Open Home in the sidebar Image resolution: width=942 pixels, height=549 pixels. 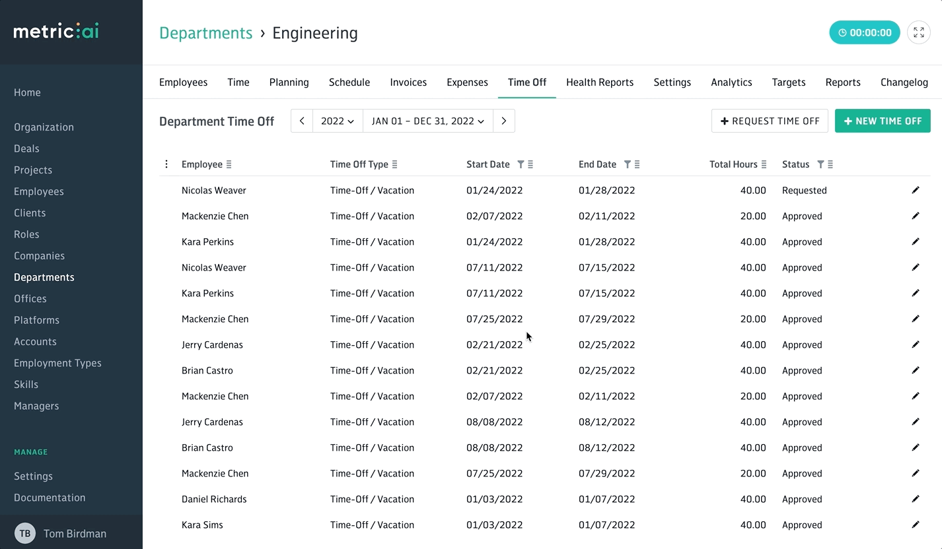click(x=27, y=92)
